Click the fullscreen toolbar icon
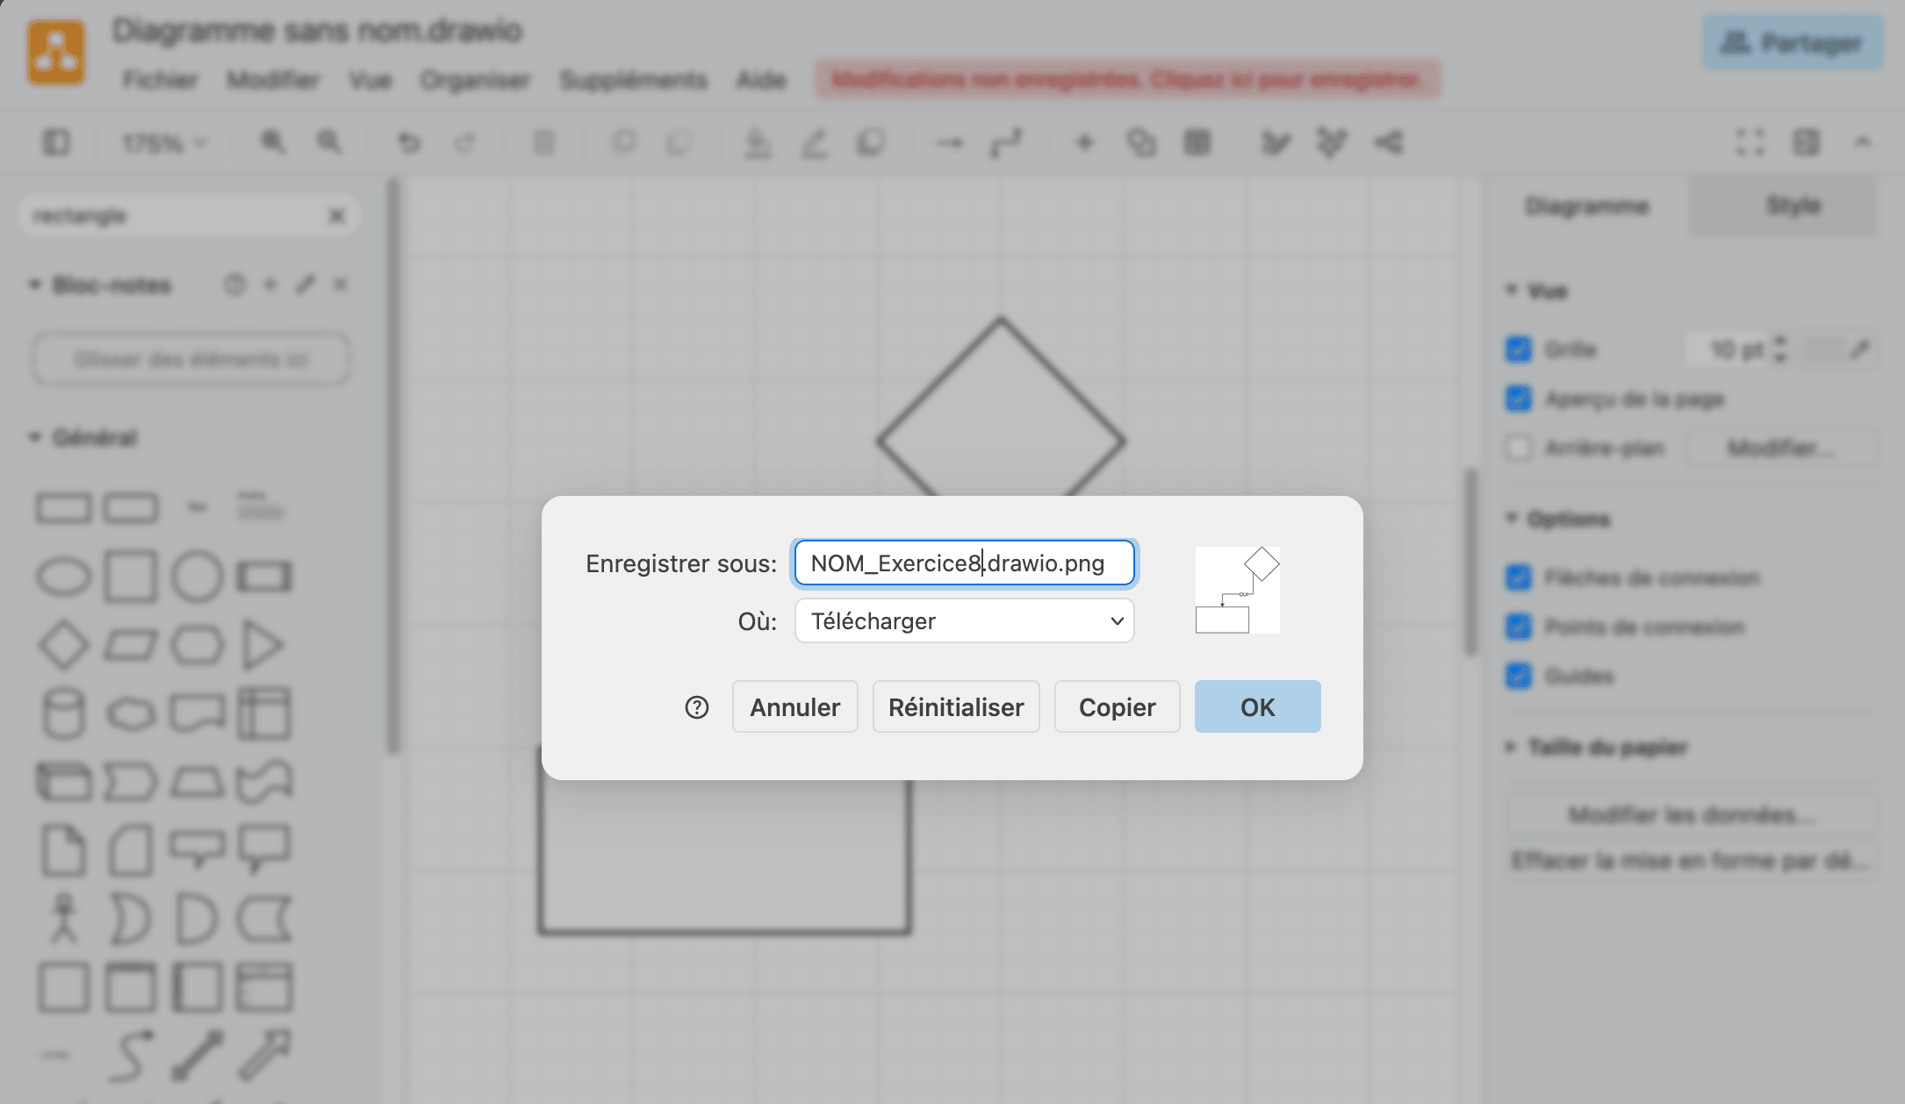The width and height of the screenshot is (1905, 1104). (x=1750, y=142)
